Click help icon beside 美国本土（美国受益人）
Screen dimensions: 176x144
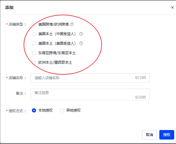tap(81, 43)
